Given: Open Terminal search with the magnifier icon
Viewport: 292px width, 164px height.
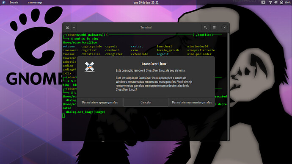Looking at the screenshot, I should coord(205,28).
